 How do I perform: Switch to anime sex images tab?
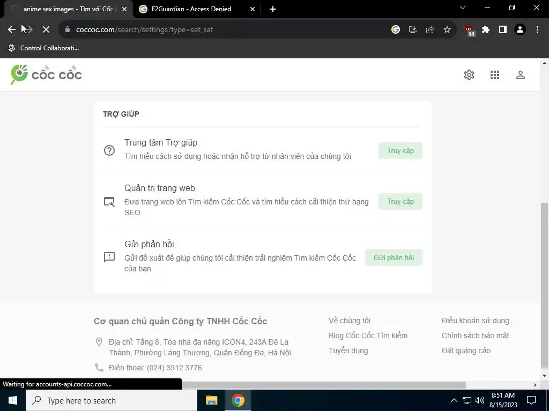point(67,9)
